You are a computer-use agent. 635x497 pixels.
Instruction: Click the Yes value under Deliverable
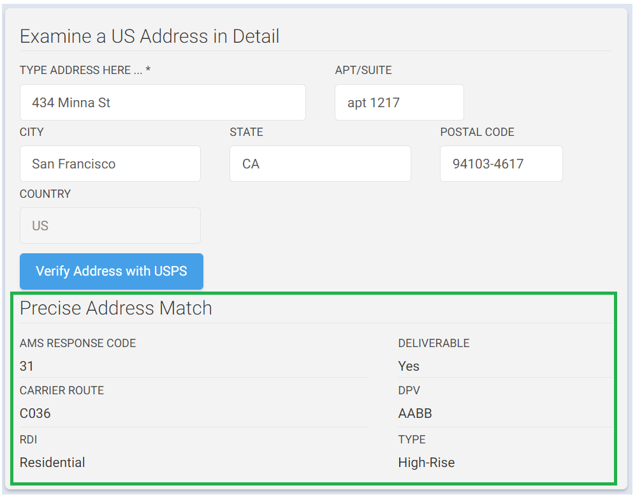pyautogui.click(x=409, y=366)
